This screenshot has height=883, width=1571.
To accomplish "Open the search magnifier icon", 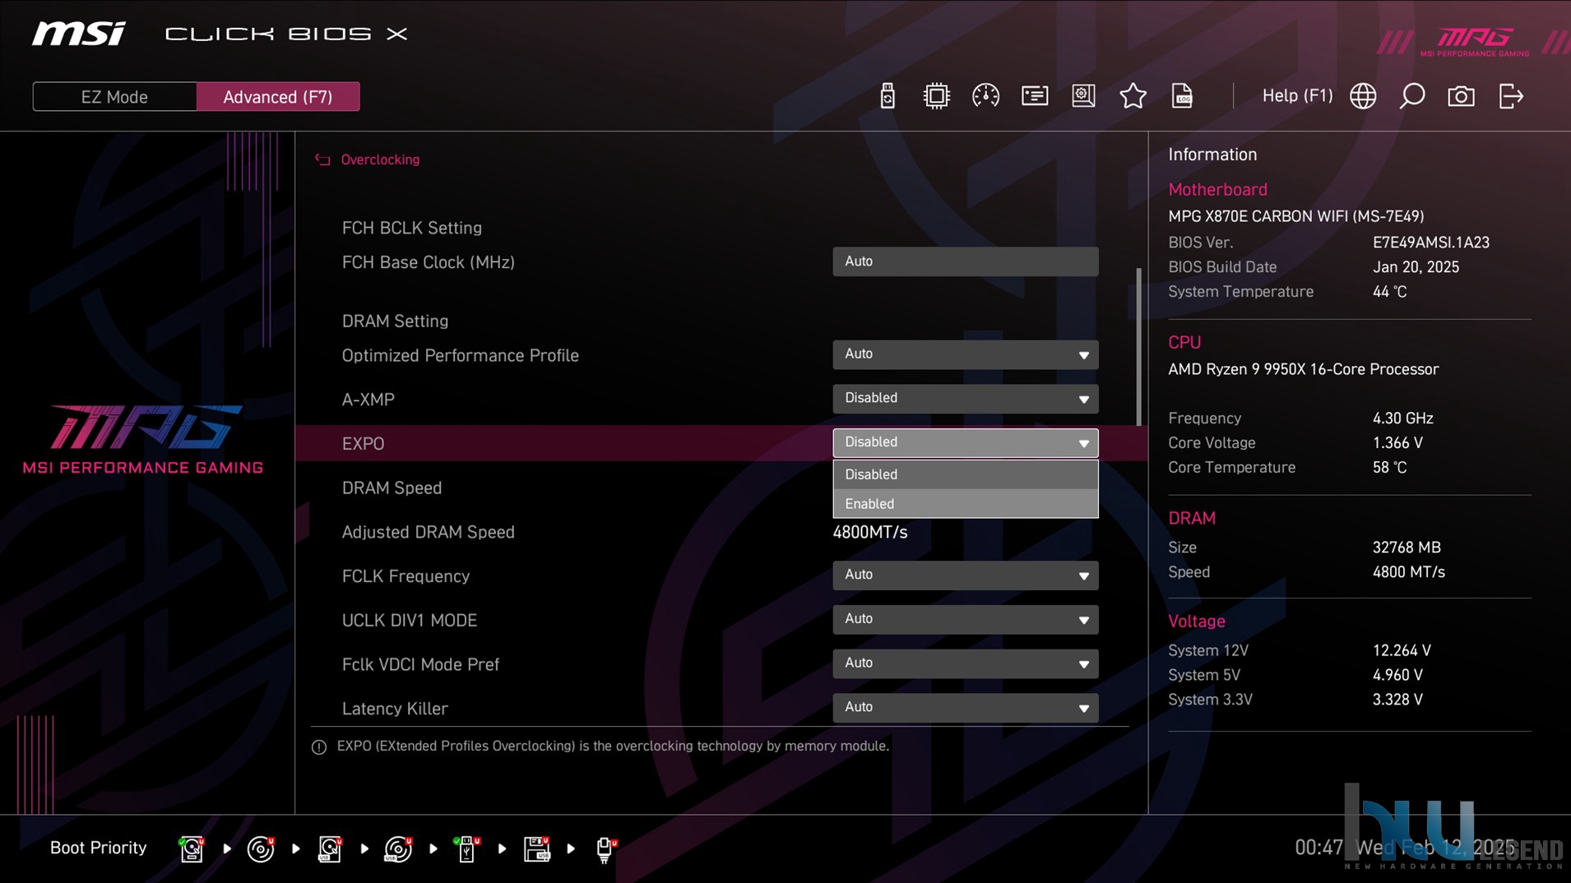I will [1412, 96].
